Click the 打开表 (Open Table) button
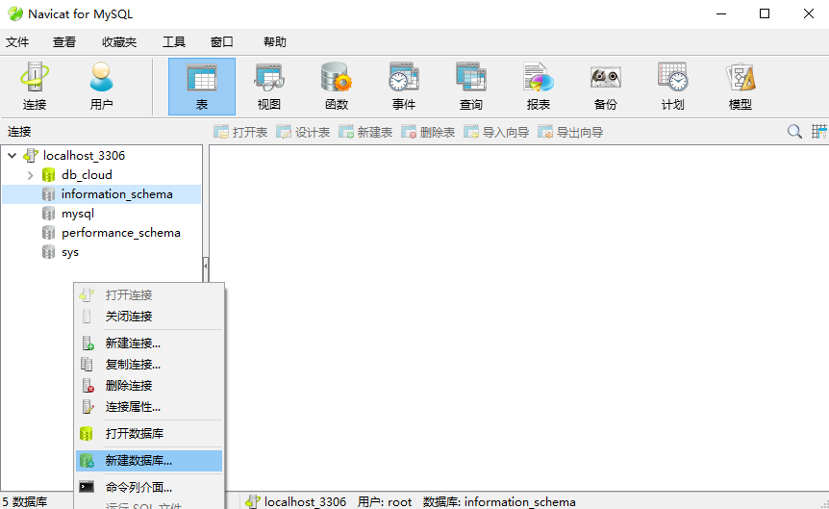 (x=240, y=132)
